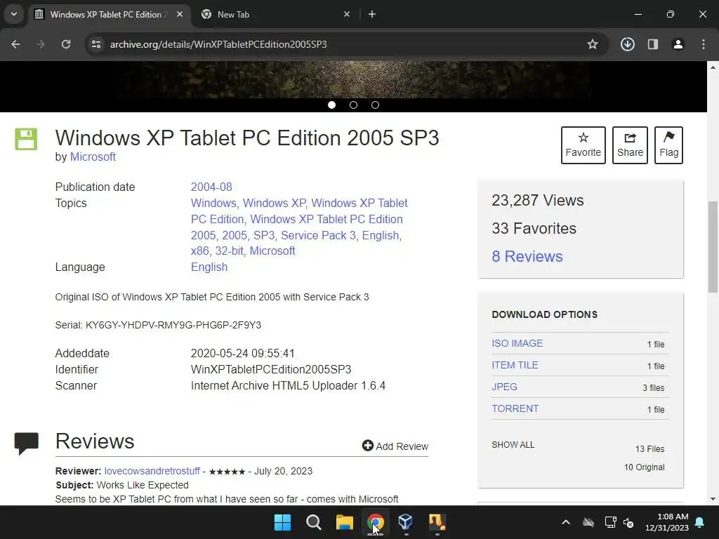Show hidden tray icons chevron

coord(566,522)
